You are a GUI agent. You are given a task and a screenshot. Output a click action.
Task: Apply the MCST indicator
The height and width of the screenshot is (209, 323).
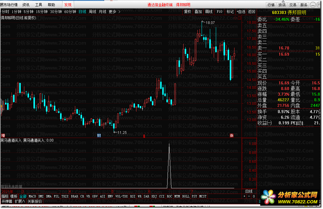(203, 196)
